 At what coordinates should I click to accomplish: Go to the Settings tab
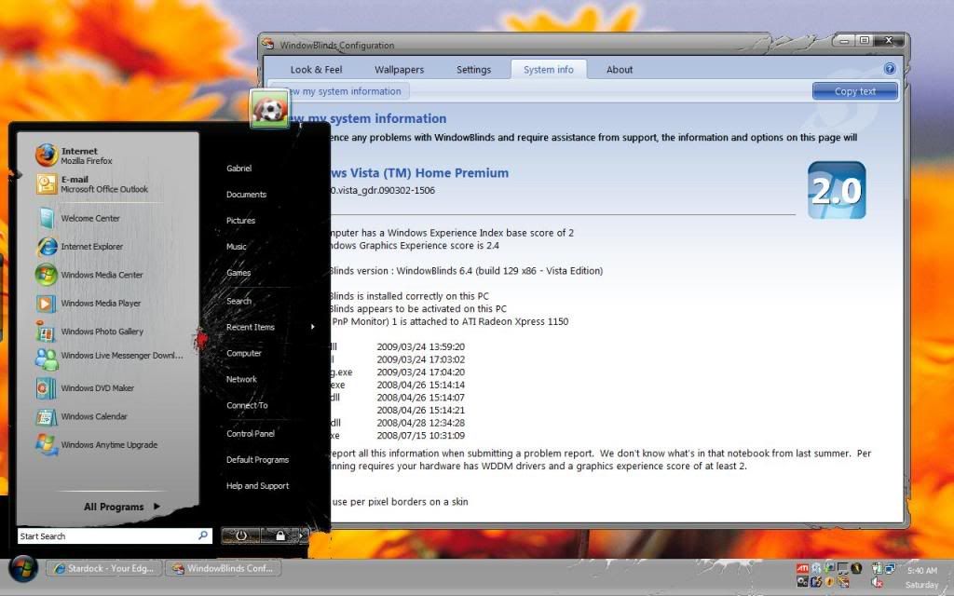474,69
